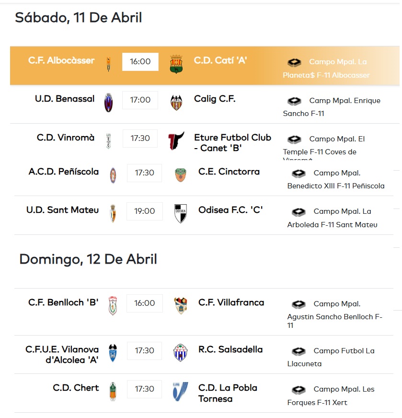The image size is (402, 418).
Task: Click the Odisea F.C. 'C' shield
Action: coord(181,213)
